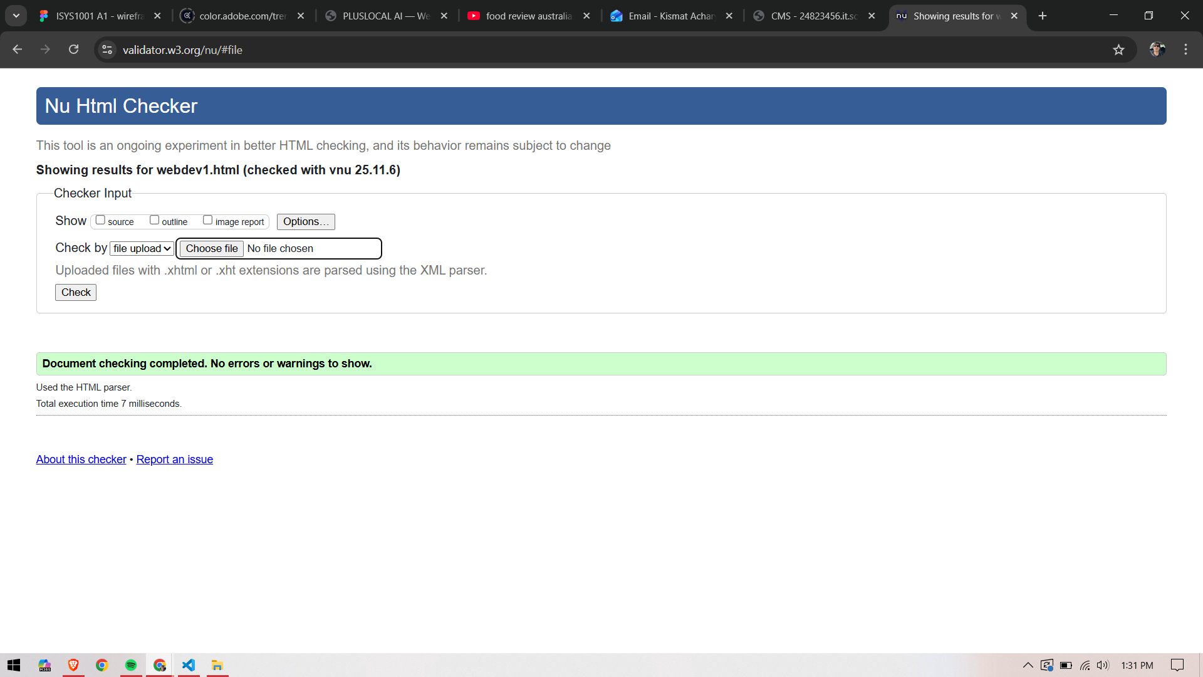
Task: Close the Email - Kismat tab
Action: pyautogui.click(x=729, y=16)
